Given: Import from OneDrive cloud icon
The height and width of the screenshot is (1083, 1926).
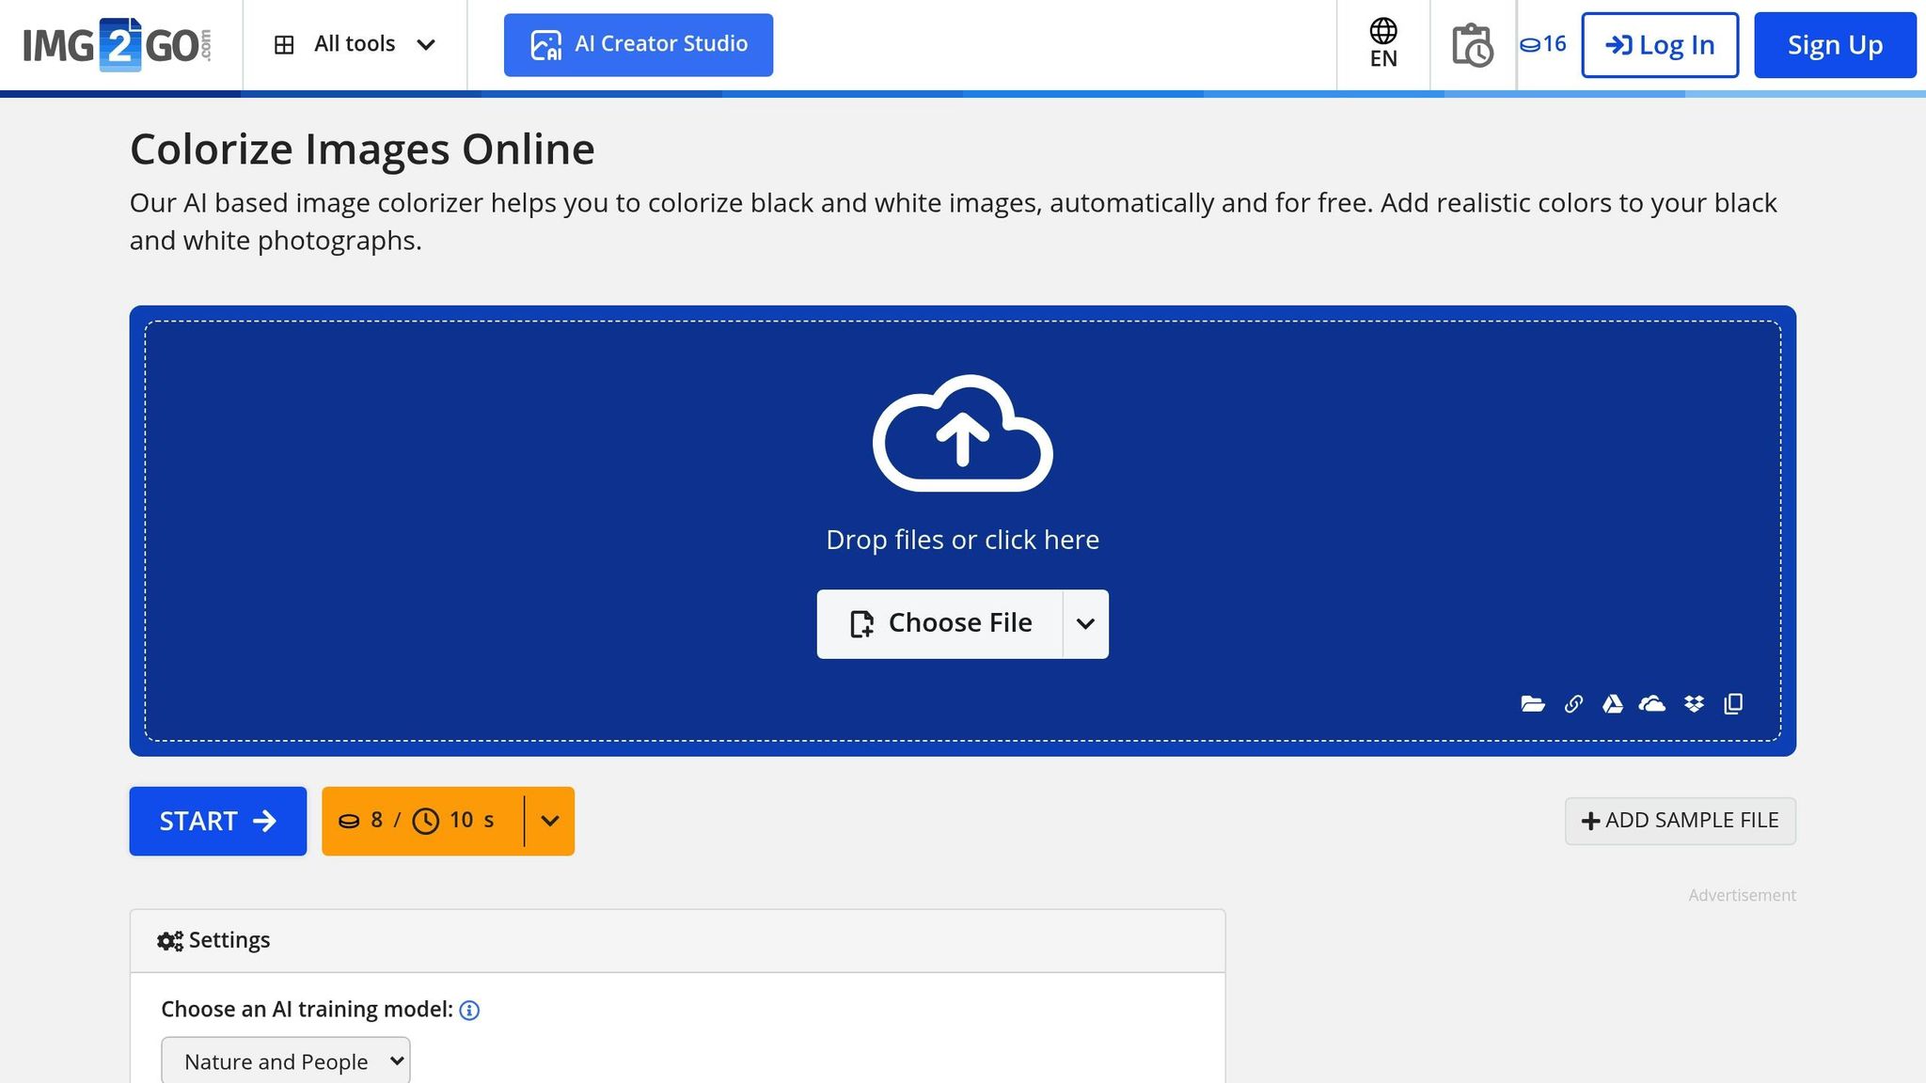Looking at the screenshot, I should tap(1652, 704).
